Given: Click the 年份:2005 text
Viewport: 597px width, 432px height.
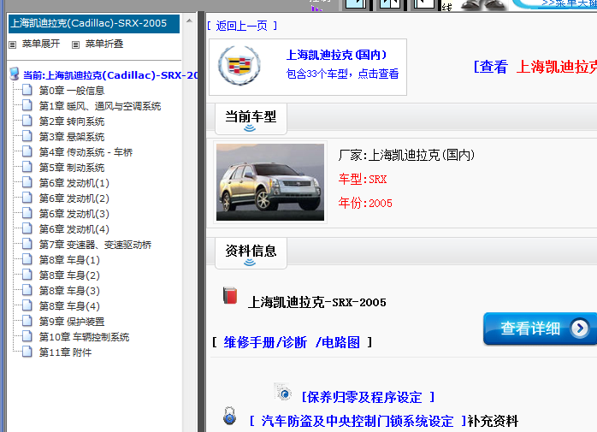Looking at the screenshot, I should pos(365,203).
